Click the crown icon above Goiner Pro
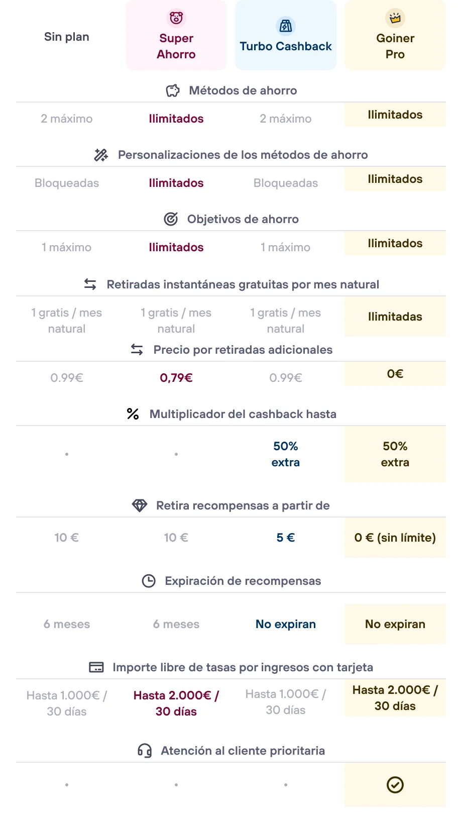 pos(395,18)
